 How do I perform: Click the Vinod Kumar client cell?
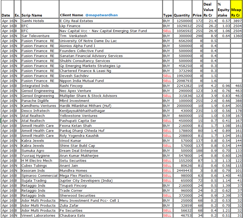point(111,141)
